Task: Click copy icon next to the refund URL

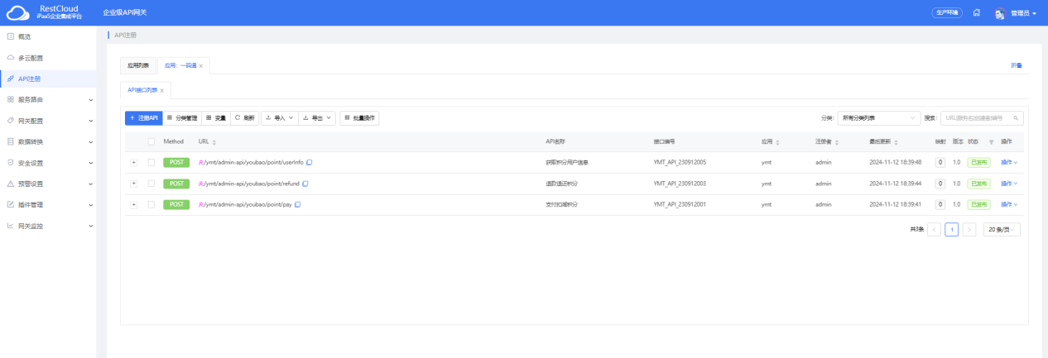Action: 305,184
